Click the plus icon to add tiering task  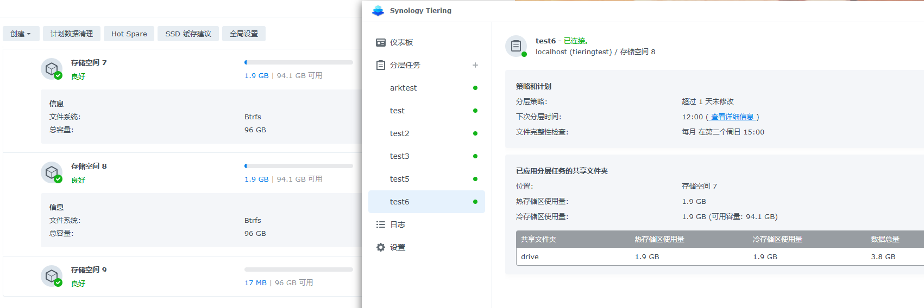[x=475, y=65]
